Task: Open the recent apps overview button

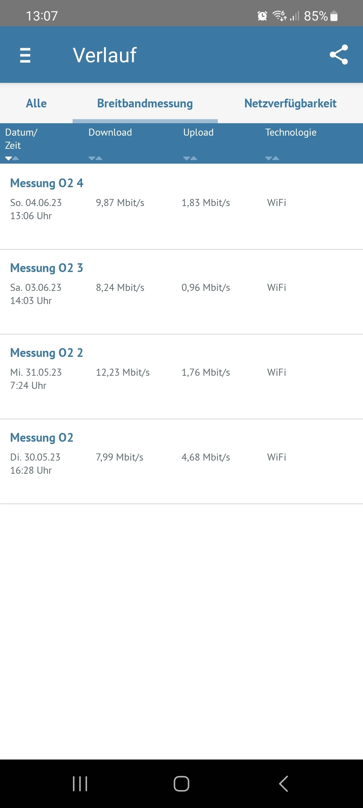Action: click(x=80, y=783)
